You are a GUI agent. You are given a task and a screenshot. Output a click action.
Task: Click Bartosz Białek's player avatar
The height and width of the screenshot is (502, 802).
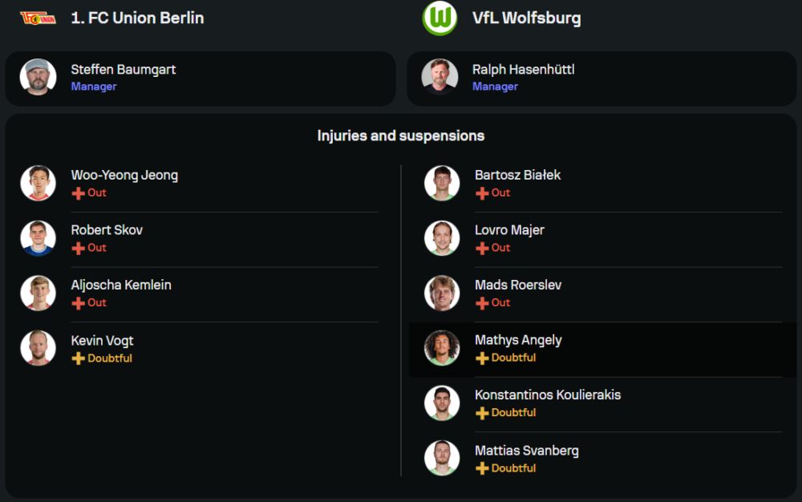click(x=442, y=183)
